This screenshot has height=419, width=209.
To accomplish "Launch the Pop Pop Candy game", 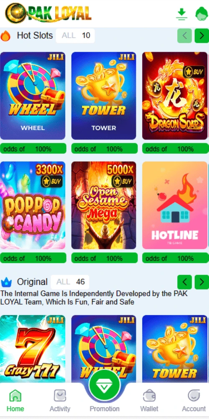I will [33, 205].
